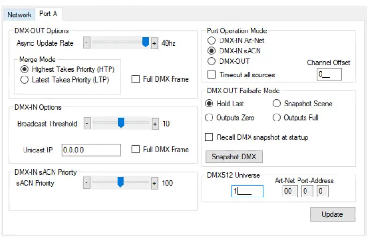Click the middle Art-Net Port-Address field
This screenshot has height=243, width=377.
(x=307, y=191)
